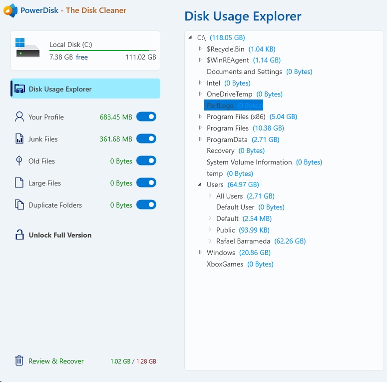Expand the $Recycle.Bin folder arrow

click(200, 48)
